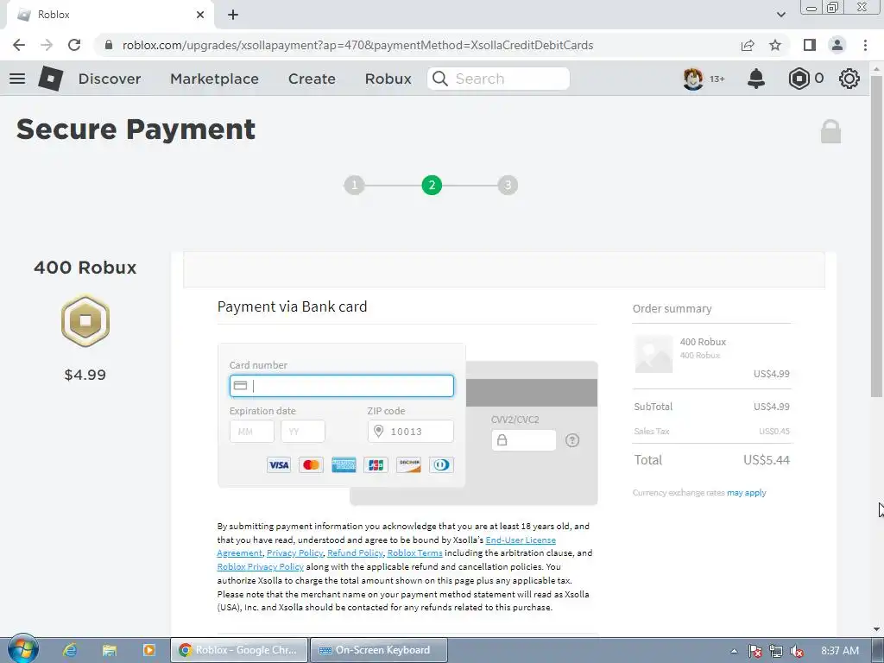
Task: Open the Chrome profile icon
Action: click(x=837, y=45)
